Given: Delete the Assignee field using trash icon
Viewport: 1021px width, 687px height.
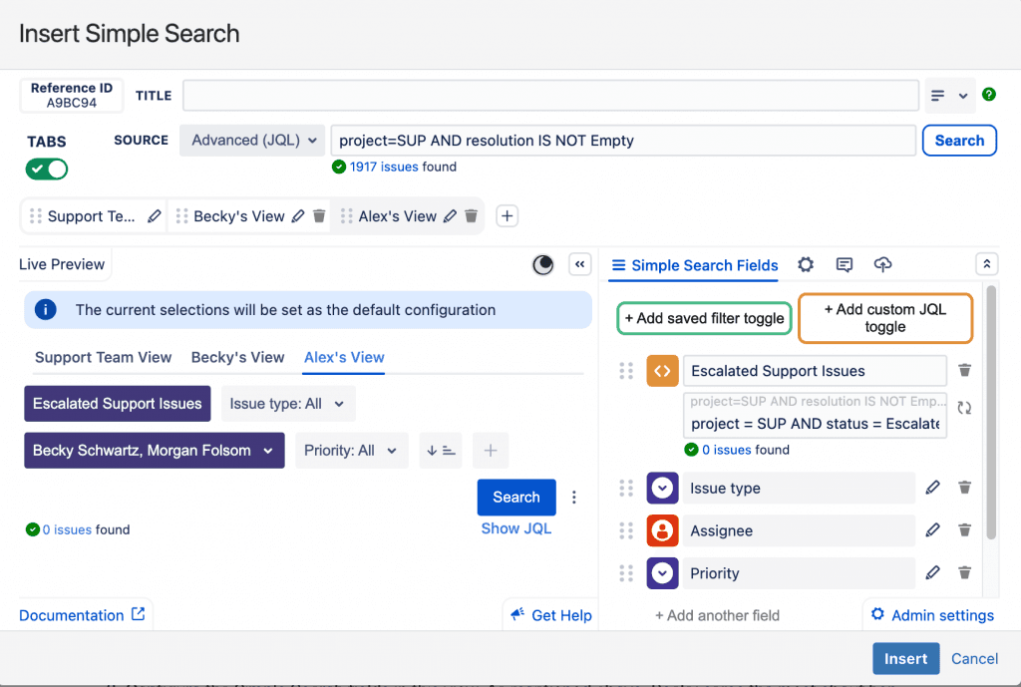Looking at the screenshot, I should [x=964, y=530].
